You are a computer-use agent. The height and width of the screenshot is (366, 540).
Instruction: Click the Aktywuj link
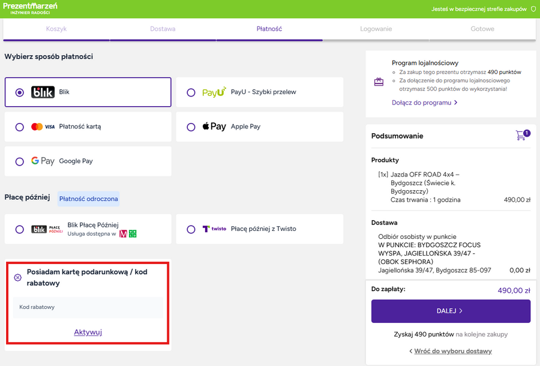[x=88, y=332]
